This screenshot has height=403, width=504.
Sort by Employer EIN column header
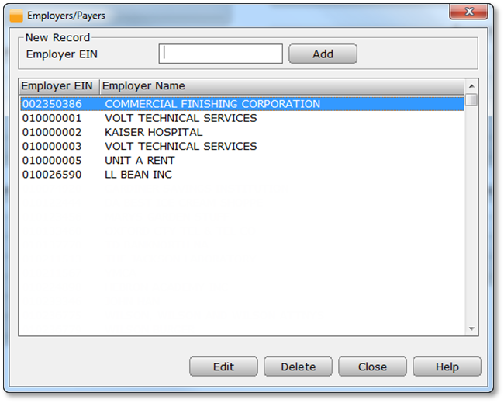[58, 85]
